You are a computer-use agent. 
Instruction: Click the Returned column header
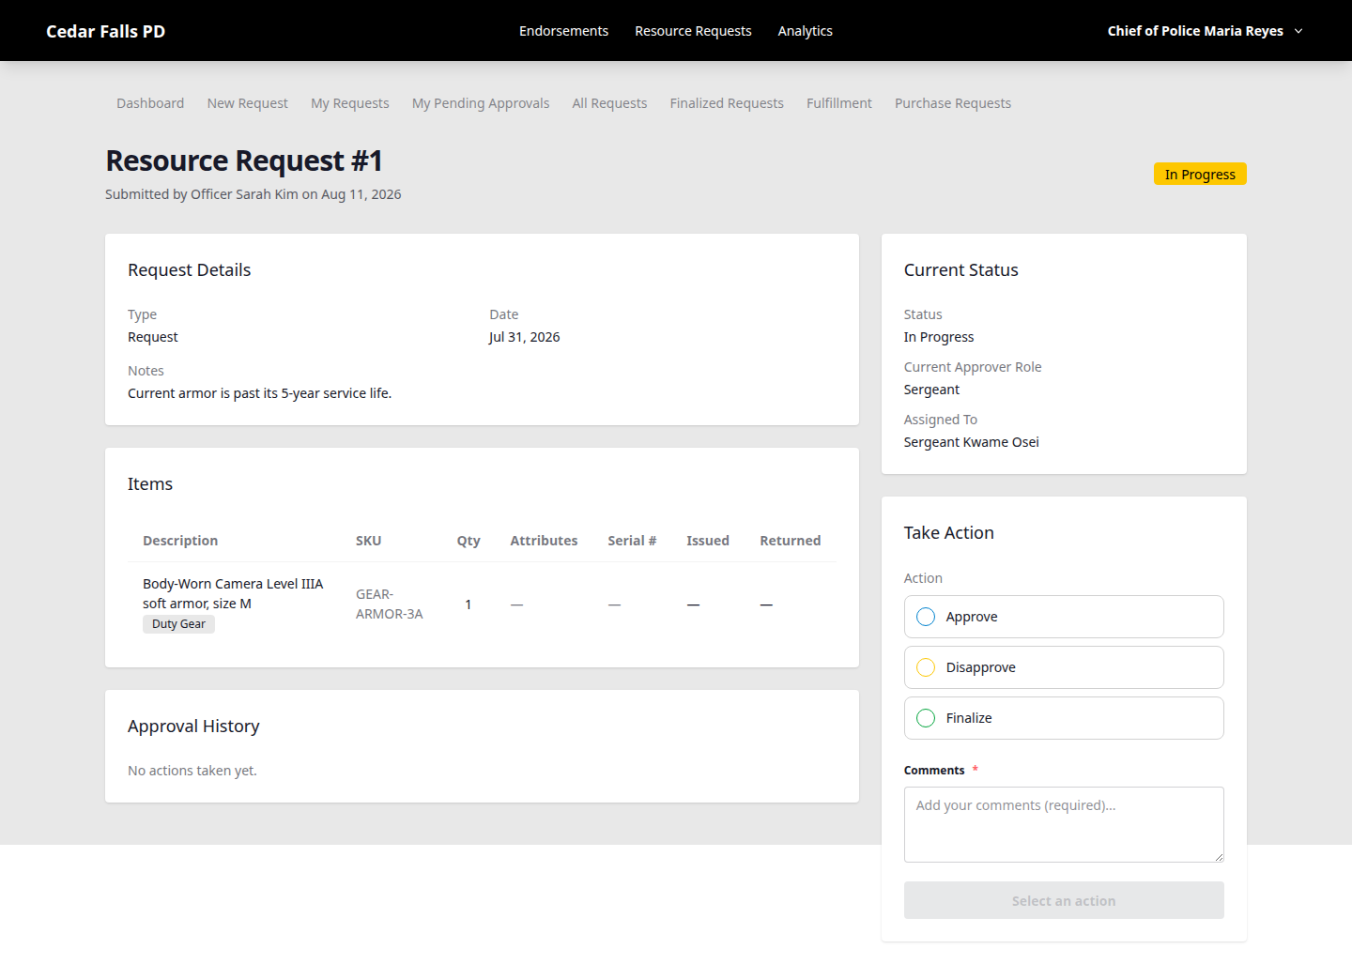pos(791,541)
